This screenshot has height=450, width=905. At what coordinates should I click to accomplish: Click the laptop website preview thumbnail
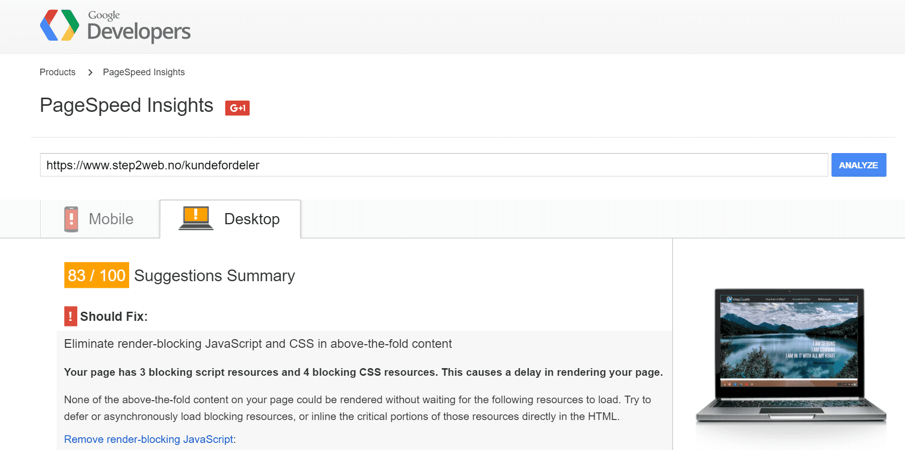point(790,356)
